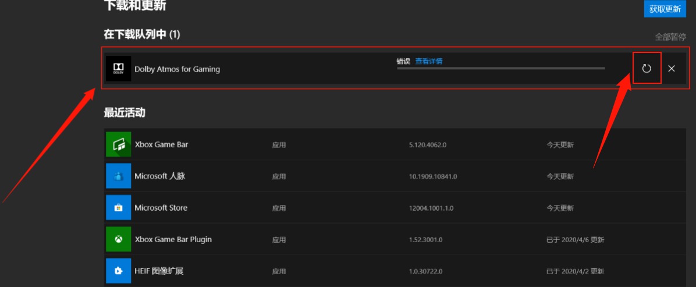This screenshot has width=696, height=287.
Task: Click version number 10.1909.10841.0
Action: (433, 176)
